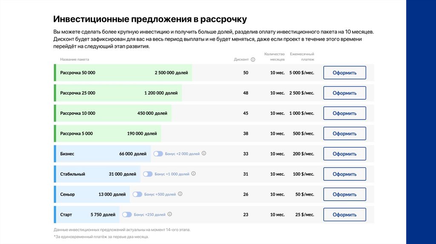Switch on the Бонус +250 долей toggle
436x244 pixels.
(127, 215)
